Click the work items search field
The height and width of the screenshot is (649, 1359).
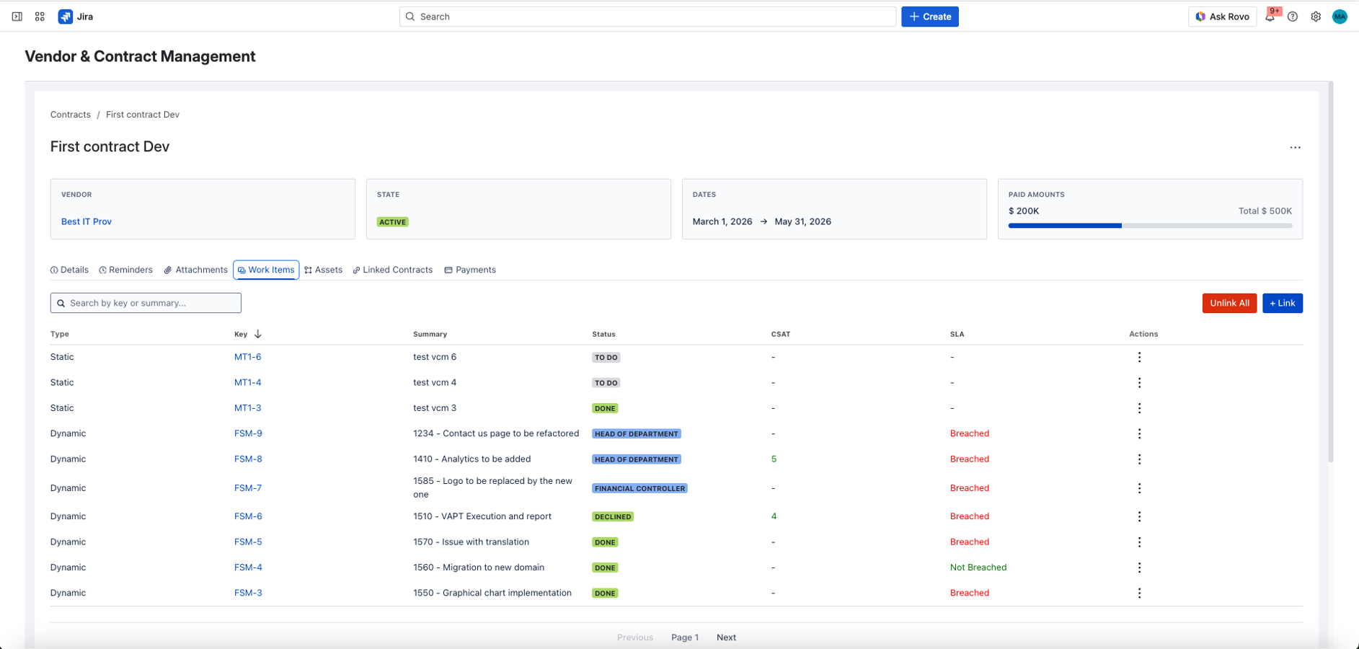(x=145, y=302)
